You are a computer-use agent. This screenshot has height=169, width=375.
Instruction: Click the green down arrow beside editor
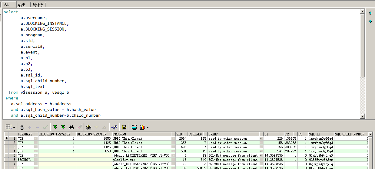(370, 21)
